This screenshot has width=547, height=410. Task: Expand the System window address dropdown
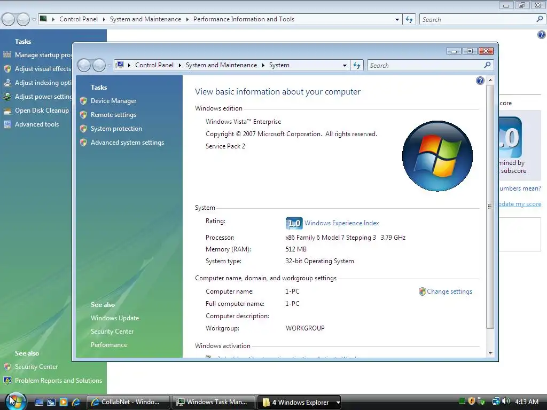pos(345,65)
